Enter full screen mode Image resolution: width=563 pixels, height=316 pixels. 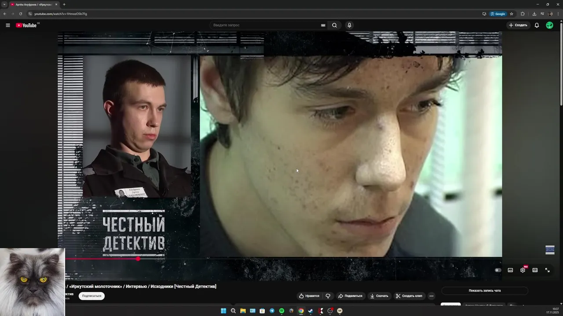pos(547,270)
